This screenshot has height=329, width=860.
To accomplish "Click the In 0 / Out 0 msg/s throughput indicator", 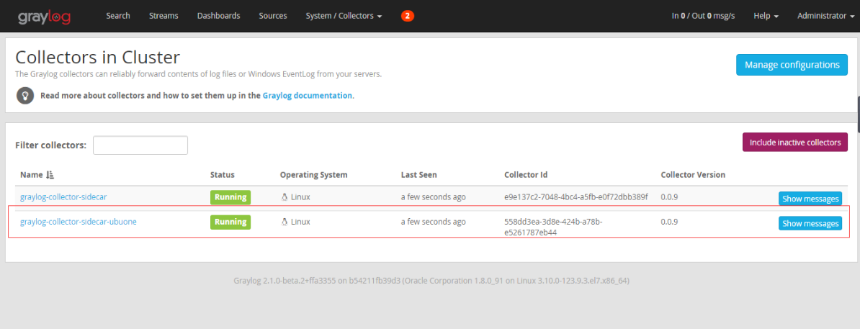I will tap(703, 16).
